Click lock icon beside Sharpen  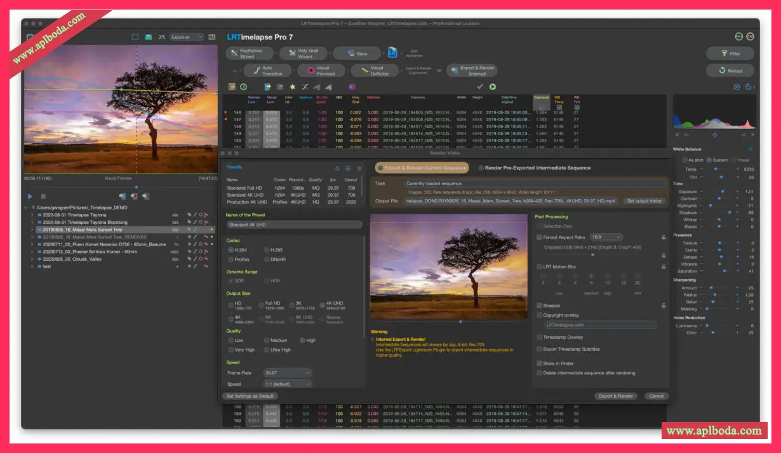(663, 306)
